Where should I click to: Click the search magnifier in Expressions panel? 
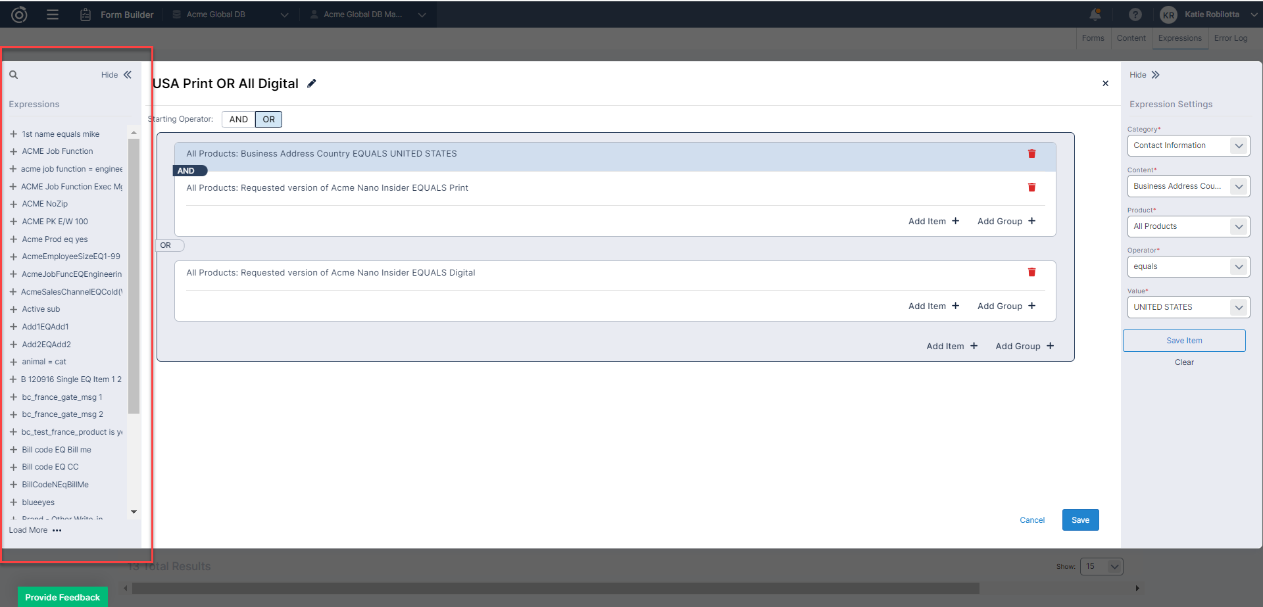point(14,75)
